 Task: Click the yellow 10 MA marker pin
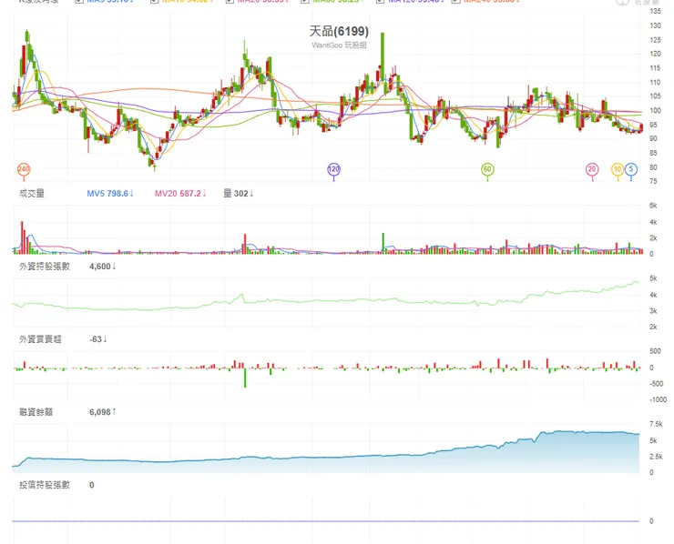coord(618,169)
